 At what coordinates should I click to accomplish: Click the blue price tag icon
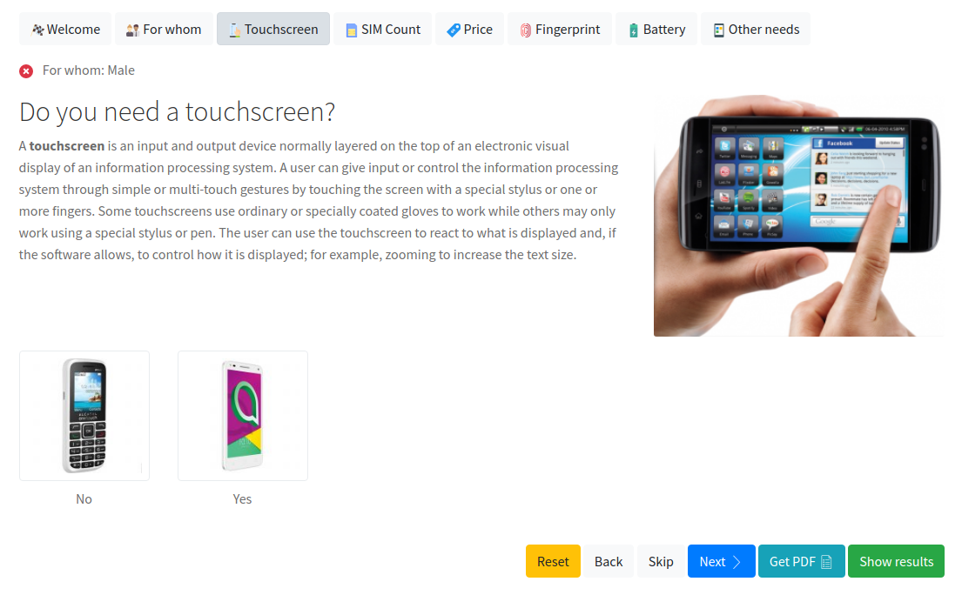[454, 30]
